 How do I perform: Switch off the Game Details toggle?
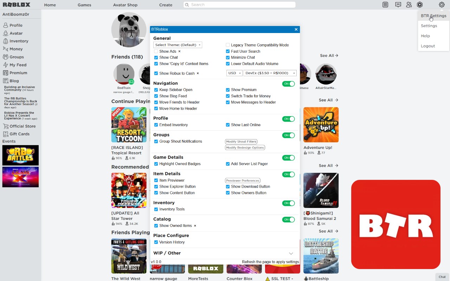(289, 158)
